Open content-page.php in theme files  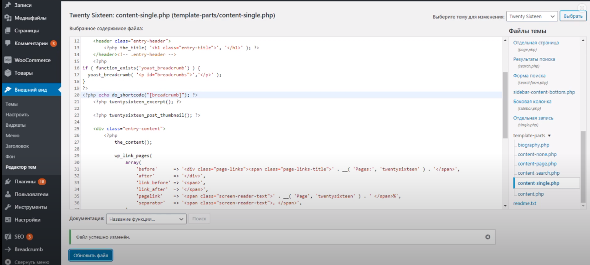(x=537, y=164)
